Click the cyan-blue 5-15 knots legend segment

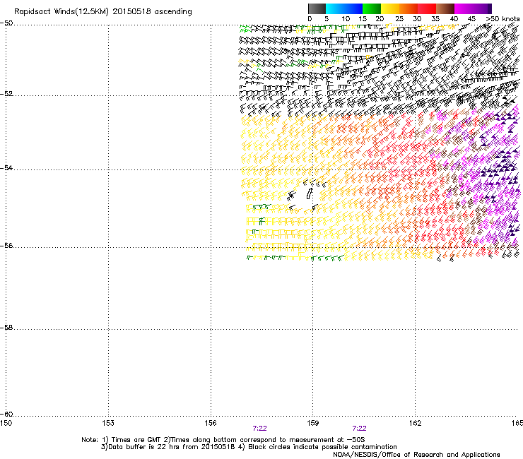[x=344, y=8]
